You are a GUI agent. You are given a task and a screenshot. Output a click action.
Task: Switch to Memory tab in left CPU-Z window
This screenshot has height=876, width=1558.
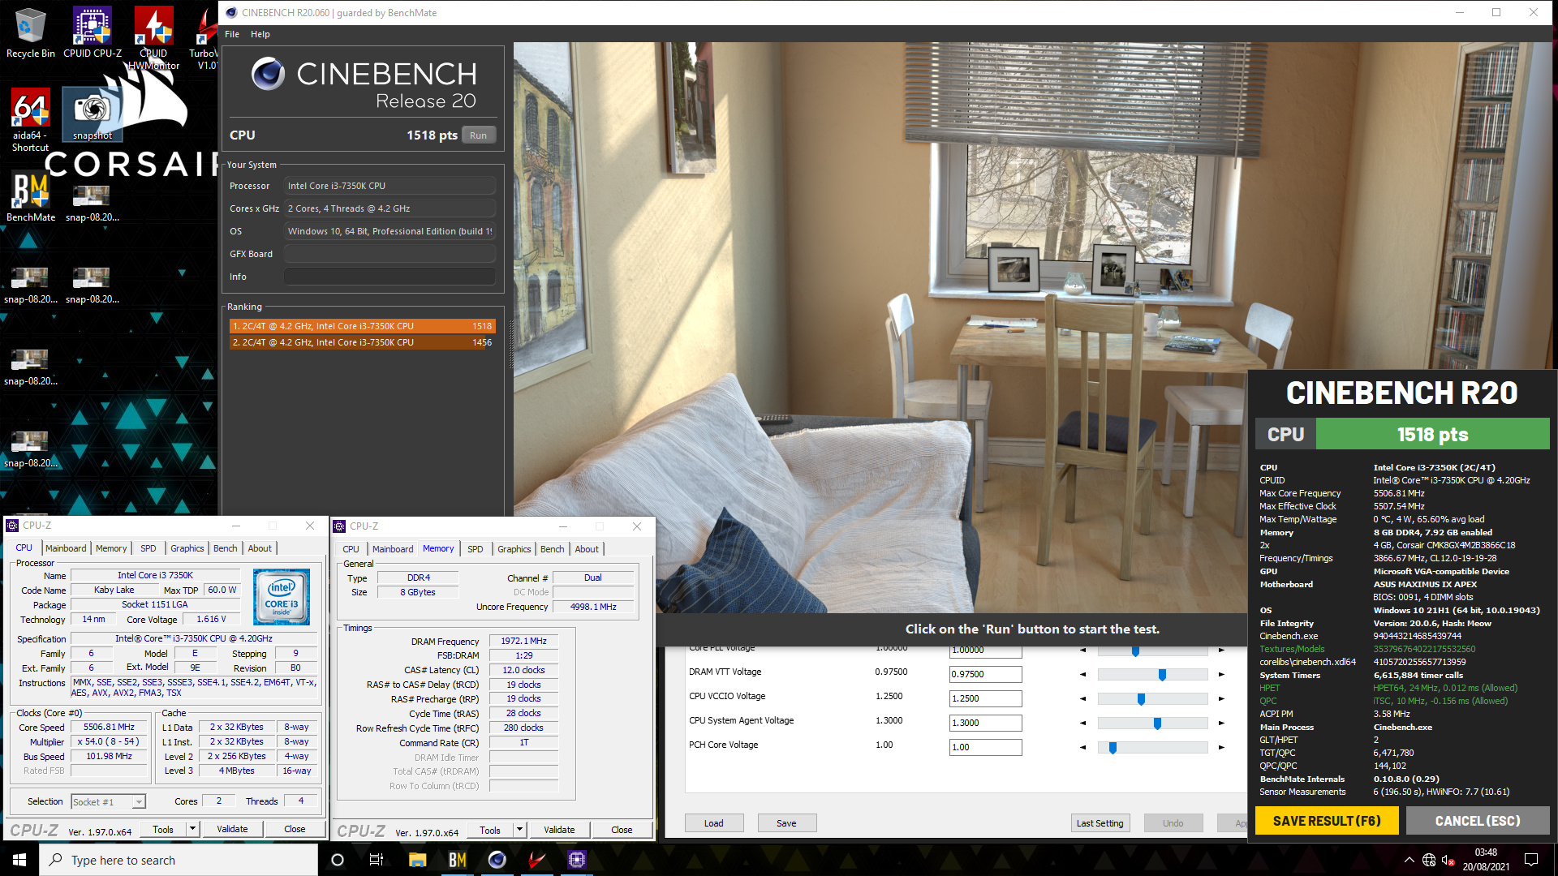point(111,548)
